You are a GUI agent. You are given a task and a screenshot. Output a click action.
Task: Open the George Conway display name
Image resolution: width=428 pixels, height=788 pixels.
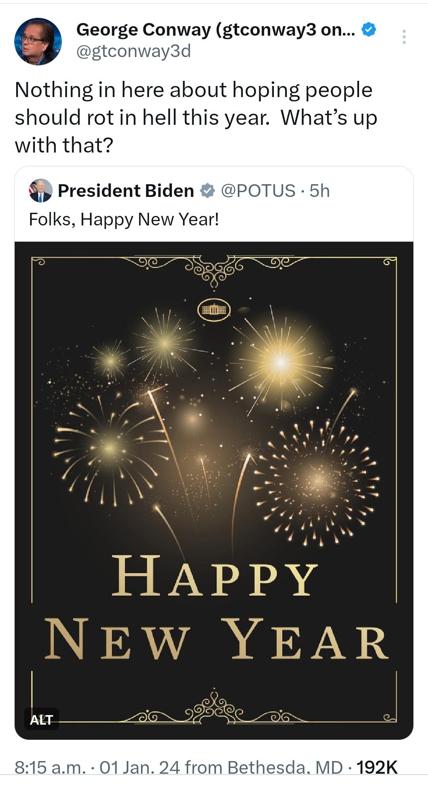(x=216, y=30)
